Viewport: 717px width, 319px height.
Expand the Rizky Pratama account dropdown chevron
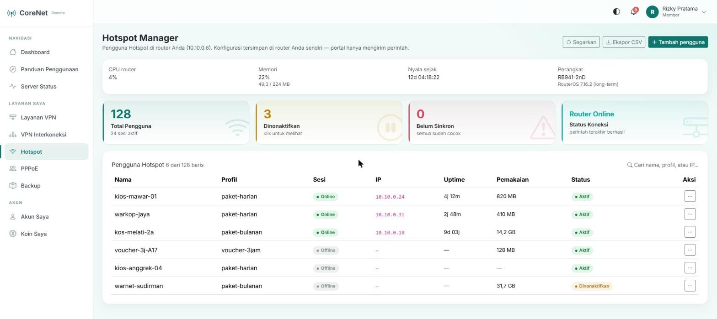[x=704, y=12]
